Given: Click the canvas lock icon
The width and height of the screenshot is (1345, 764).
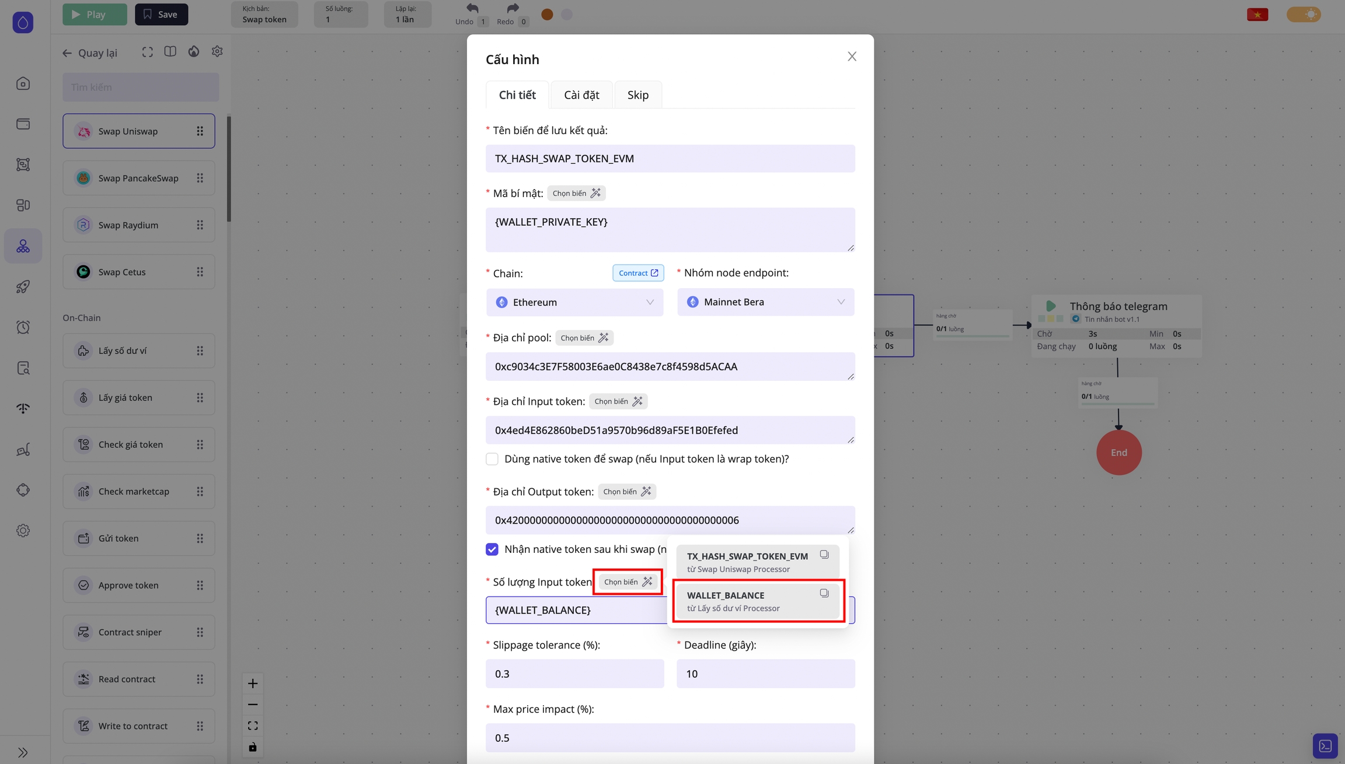Looking at the screenshot, I should coord(253,747).
